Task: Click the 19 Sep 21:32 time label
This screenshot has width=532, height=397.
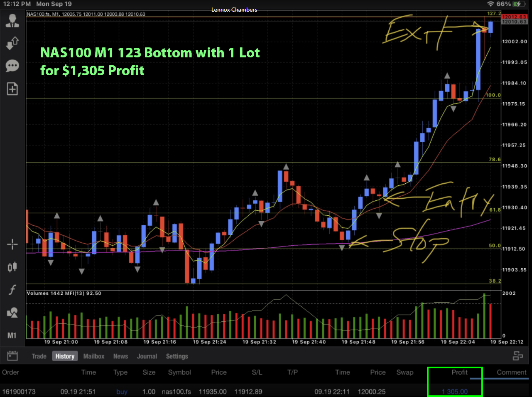Action: click(x=260, y=342)
